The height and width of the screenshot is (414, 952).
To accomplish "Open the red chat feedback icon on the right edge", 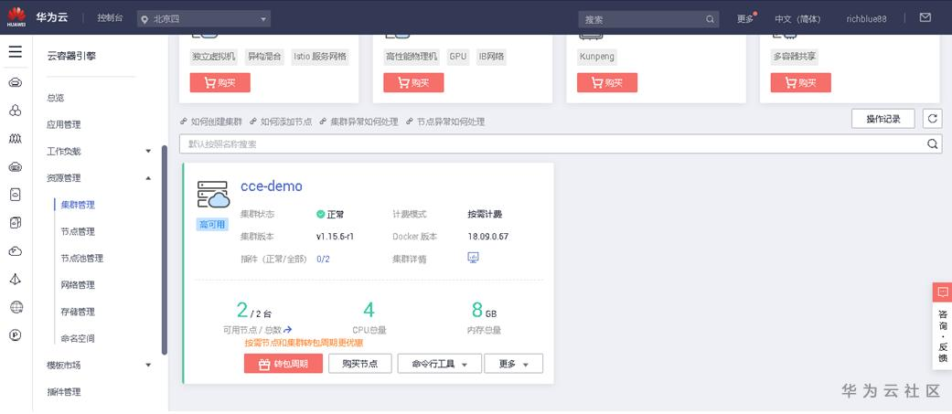I will tap(942, 292).
